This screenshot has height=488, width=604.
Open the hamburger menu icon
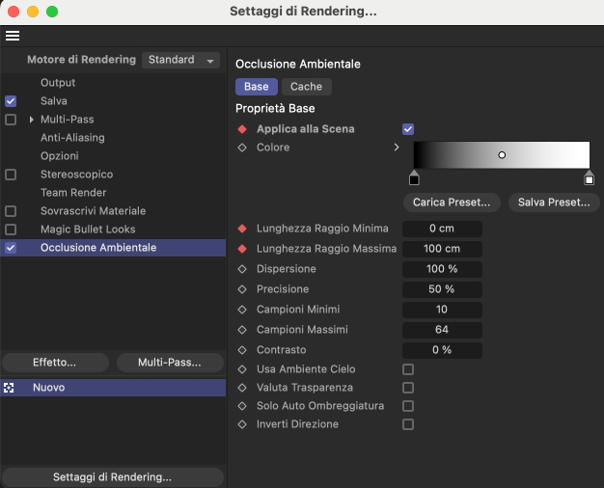tap(13, 36)
